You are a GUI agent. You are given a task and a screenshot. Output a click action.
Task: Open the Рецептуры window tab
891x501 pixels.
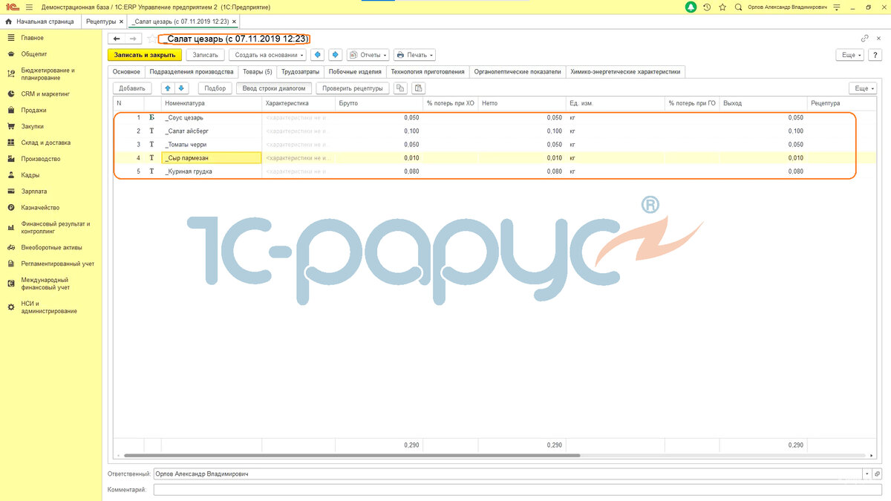101,22
